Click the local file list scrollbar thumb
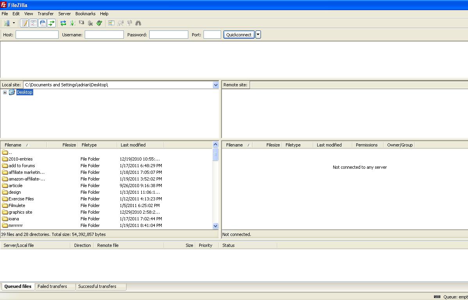Screen dimensions: 468x300 point(216,154)
